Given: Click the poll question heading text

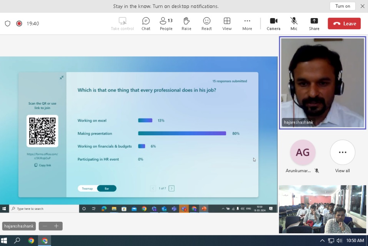Looking at the screenshot, I should click(x=147, y=90).
